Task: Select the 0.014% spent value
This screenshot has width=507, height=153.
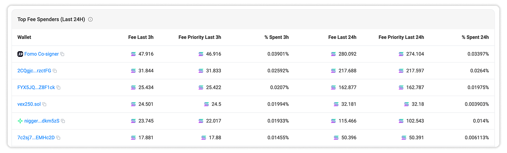Action: coord(481,121)
